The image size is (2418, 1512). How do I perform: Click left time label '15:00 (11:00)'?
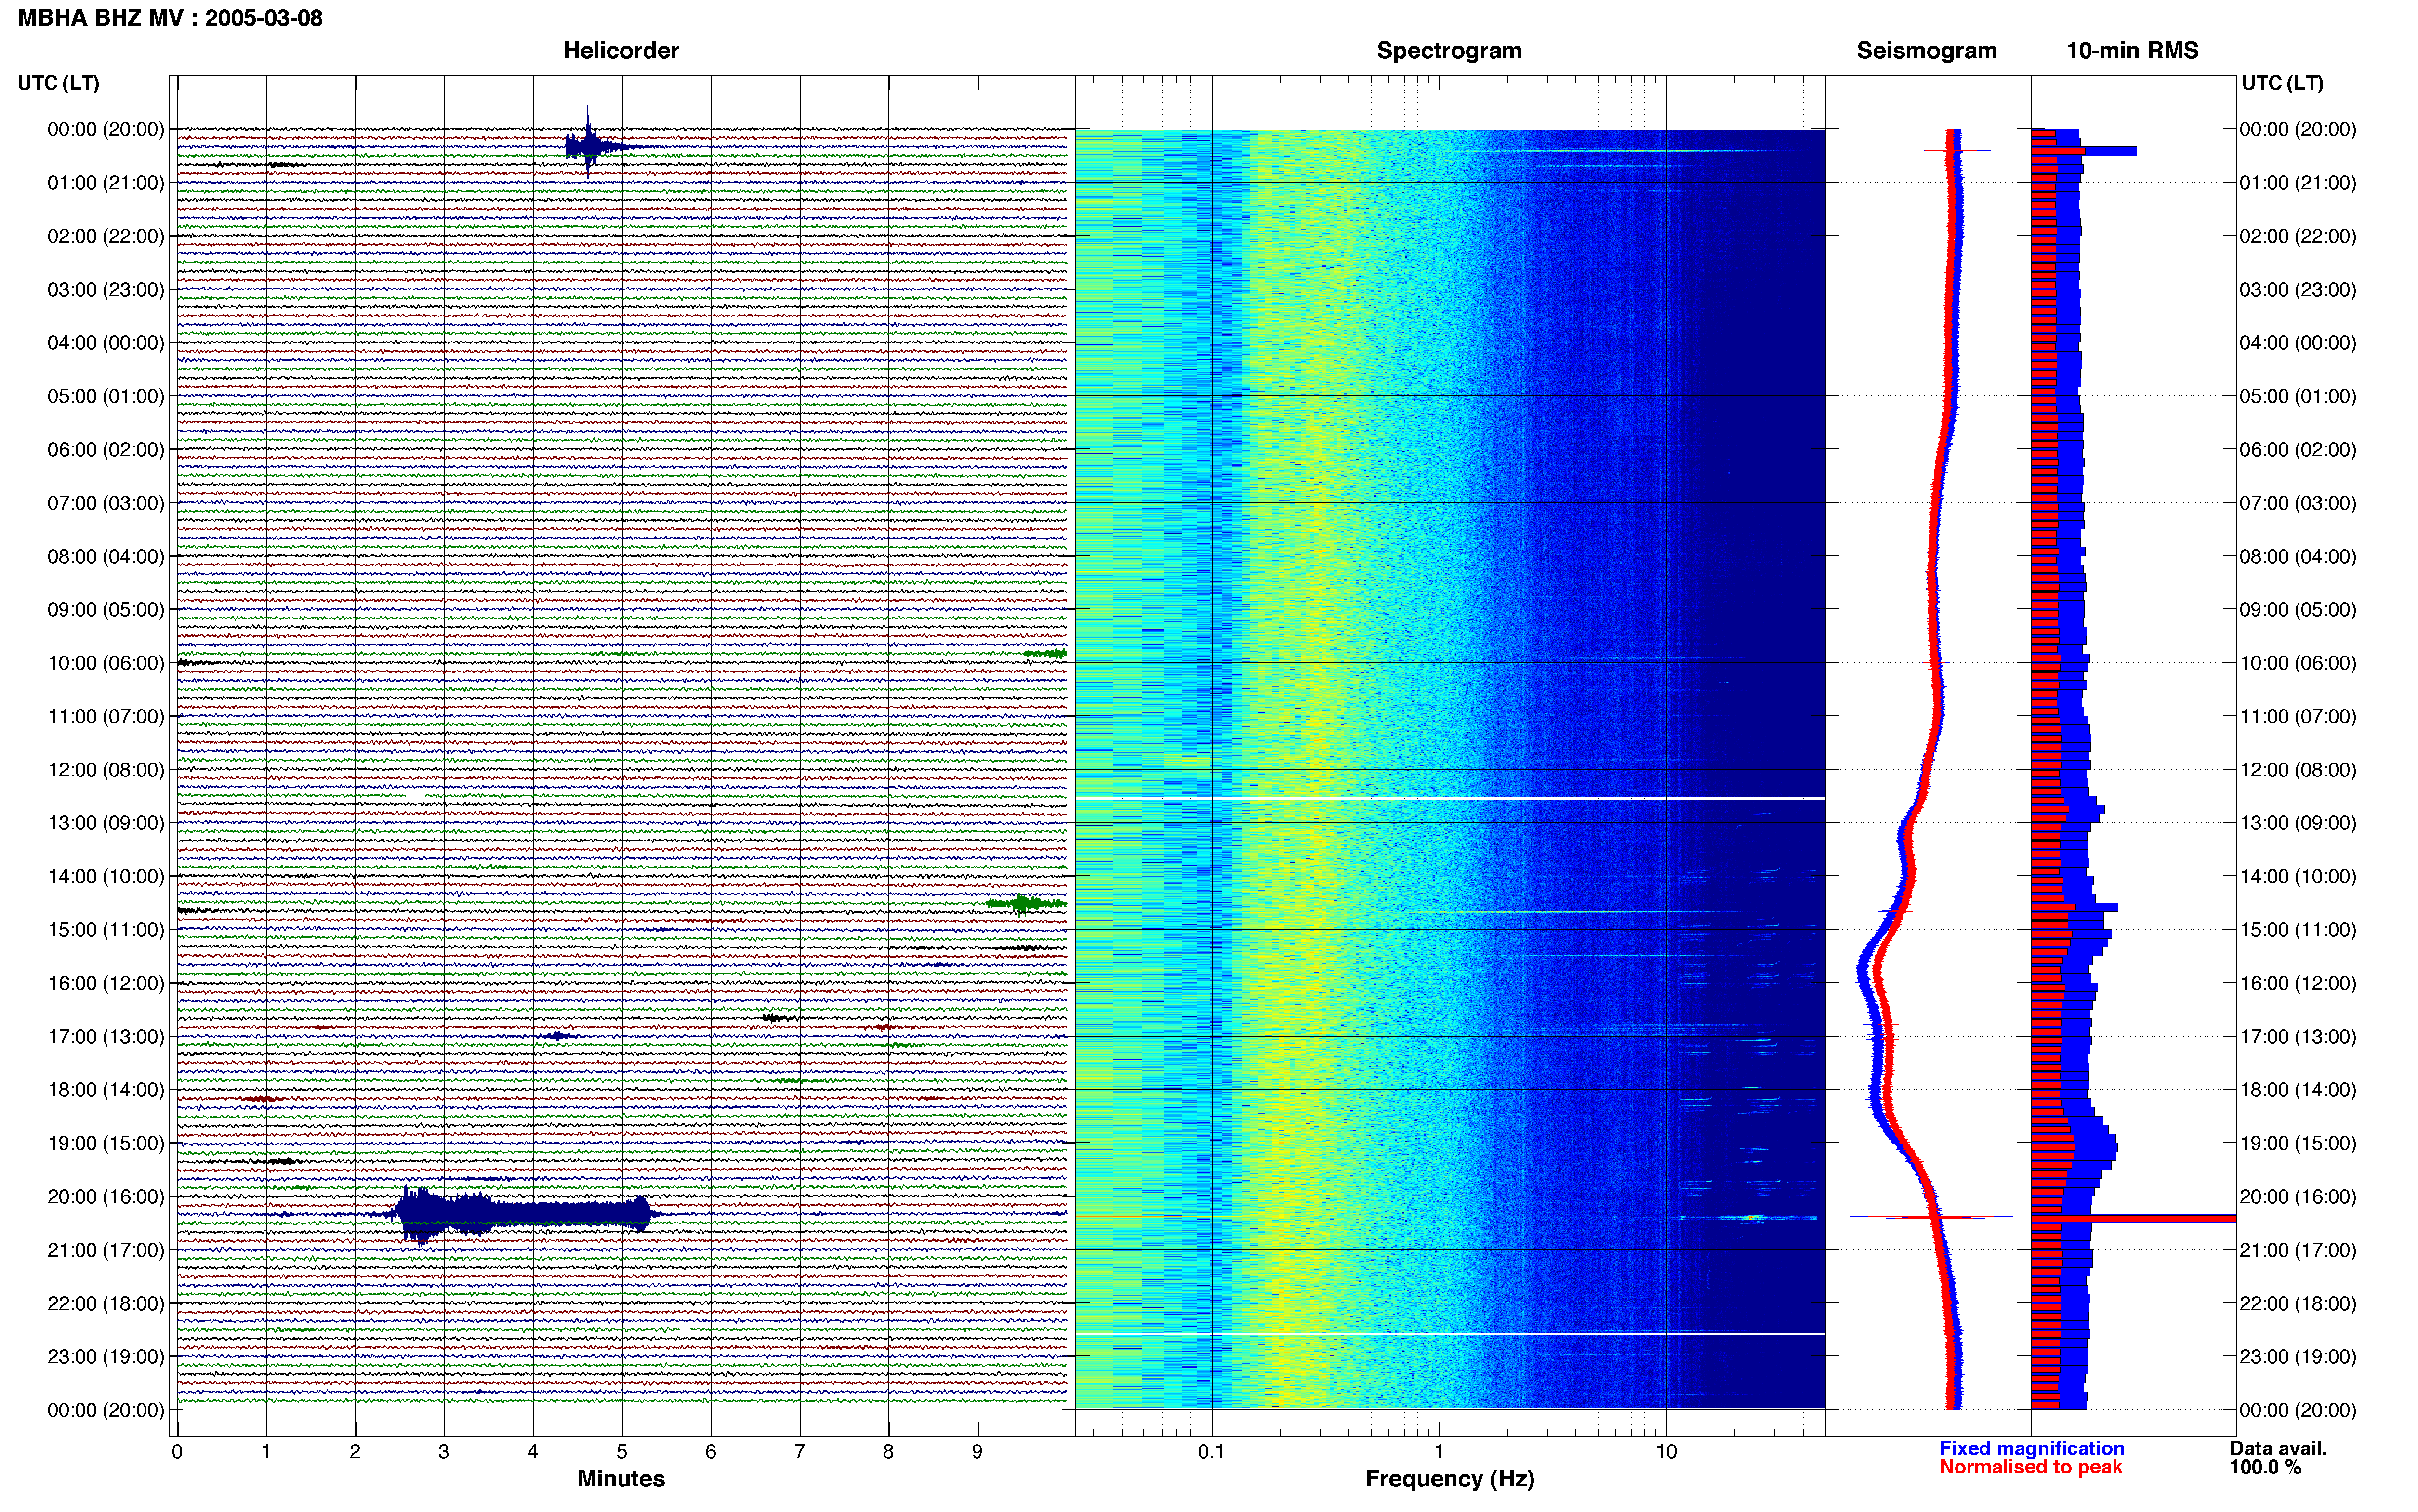106,930
